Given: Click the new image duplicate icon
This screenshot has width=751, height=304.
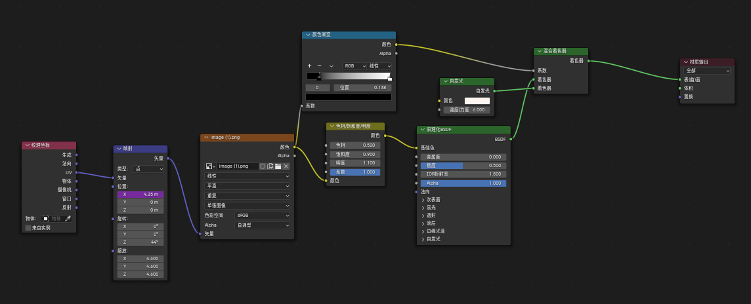Looking at the screenshot, I should tap(270, 166).
